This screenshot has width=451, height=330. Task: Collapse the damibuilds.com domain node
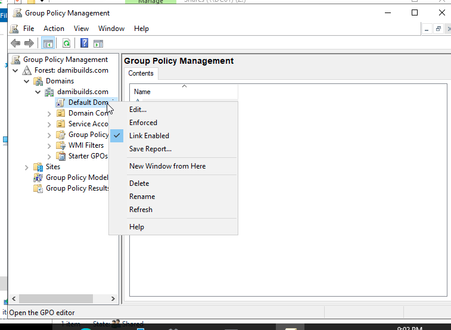click(38, 92)
